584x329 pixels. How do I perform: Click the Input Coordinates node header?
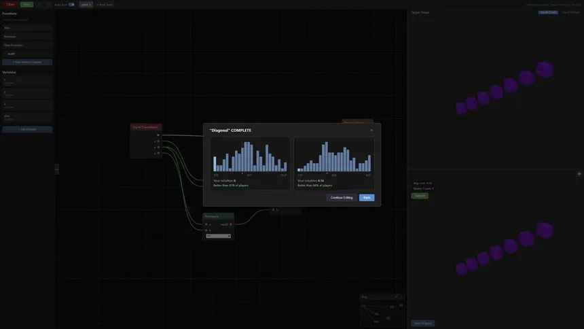tap(145, 127)
